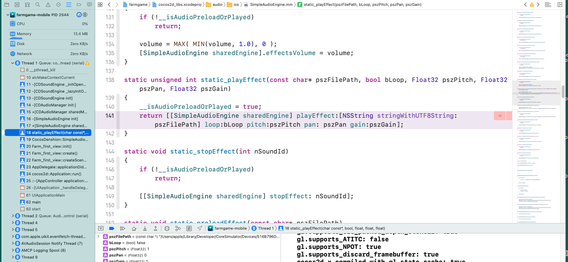Expand the pszFilePath variable
Viewport: 568px width, 262px height.
click(x=99, y=237)
